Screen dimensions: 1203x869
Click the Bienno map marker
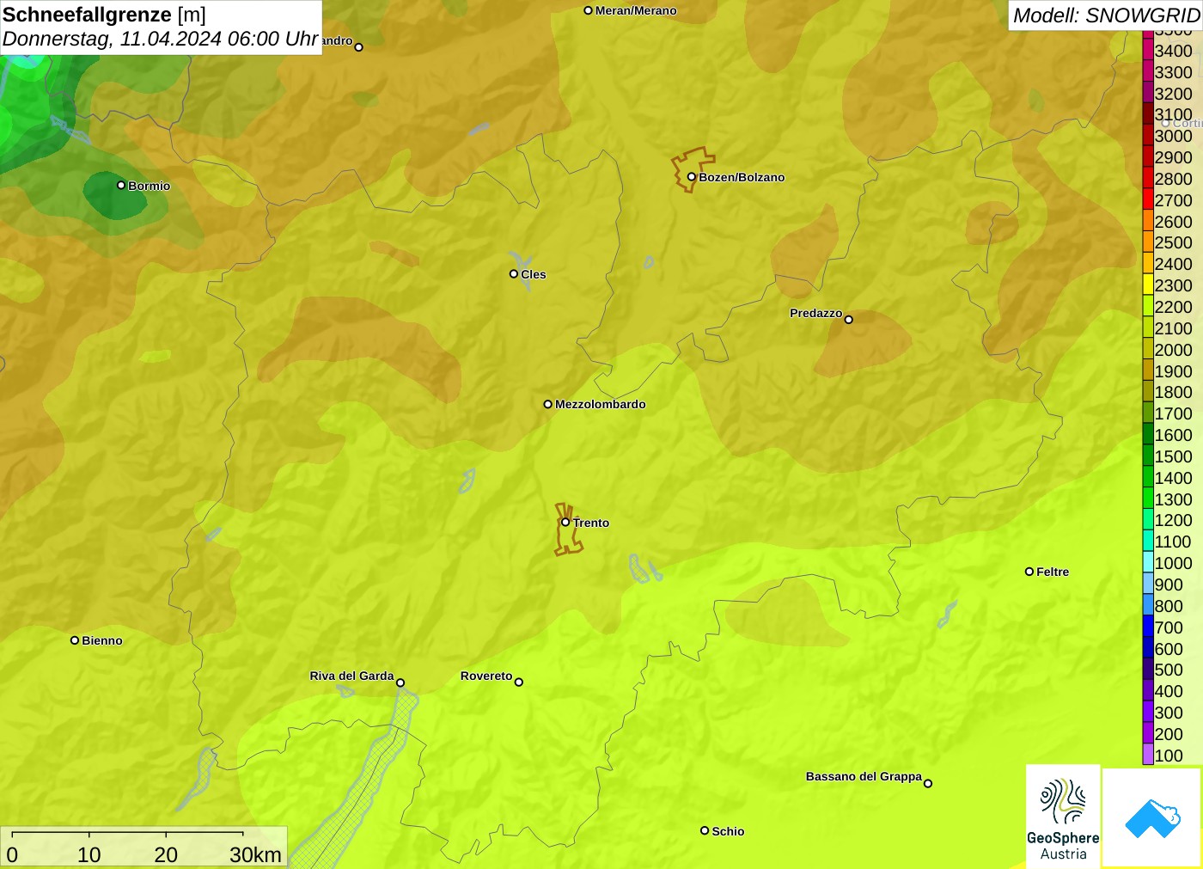(x=75, y=640)
